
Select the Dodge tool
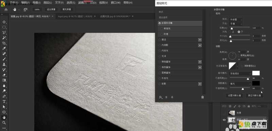(x=4, y=91)
